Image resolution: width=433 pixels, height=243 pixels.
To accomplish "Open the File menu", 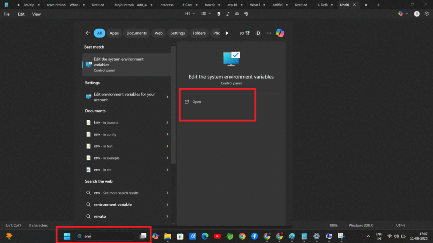I will pos(7,14).
